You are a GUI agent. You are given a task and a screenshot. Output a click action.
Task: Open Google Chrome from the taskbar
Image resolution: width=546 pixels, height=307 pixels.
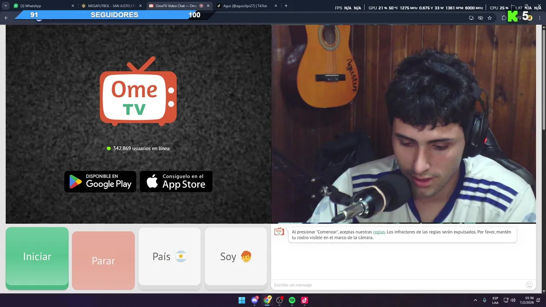[267, 300]
